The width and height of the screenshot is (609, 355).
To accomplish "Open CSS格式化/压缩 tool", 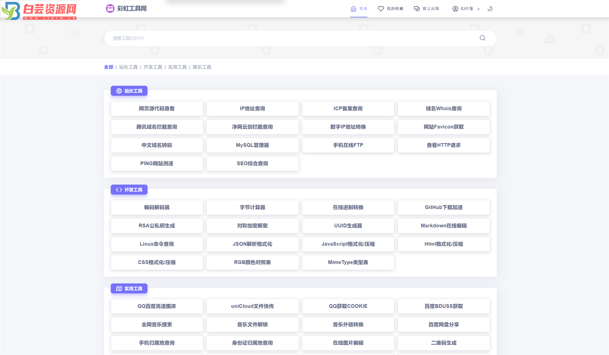I will click(157, 262).
